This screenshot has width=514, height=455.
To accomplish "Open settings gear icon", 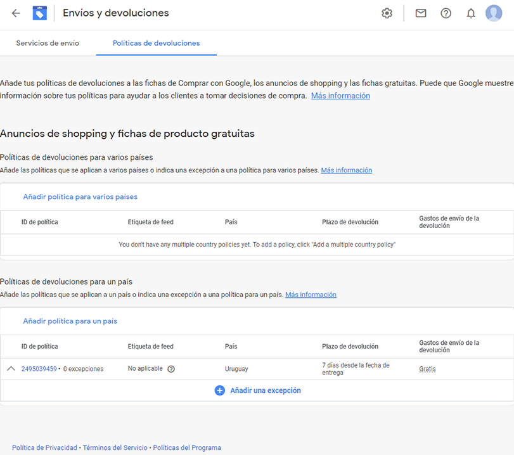I will click(x=387, y=13).
